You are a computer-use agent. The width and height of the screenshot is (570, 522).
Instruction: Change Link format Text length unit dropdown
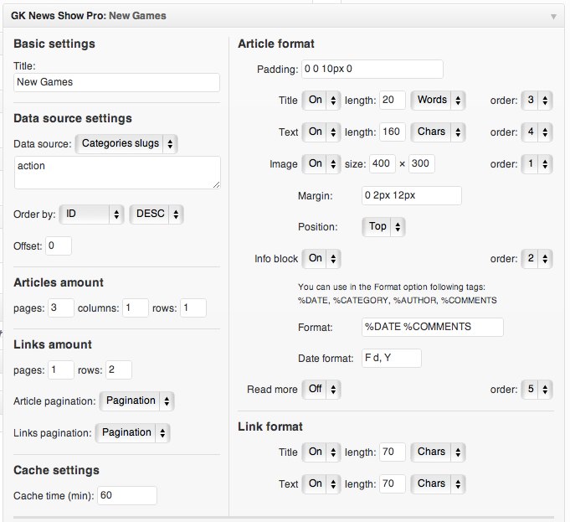(x=438, y=483)
